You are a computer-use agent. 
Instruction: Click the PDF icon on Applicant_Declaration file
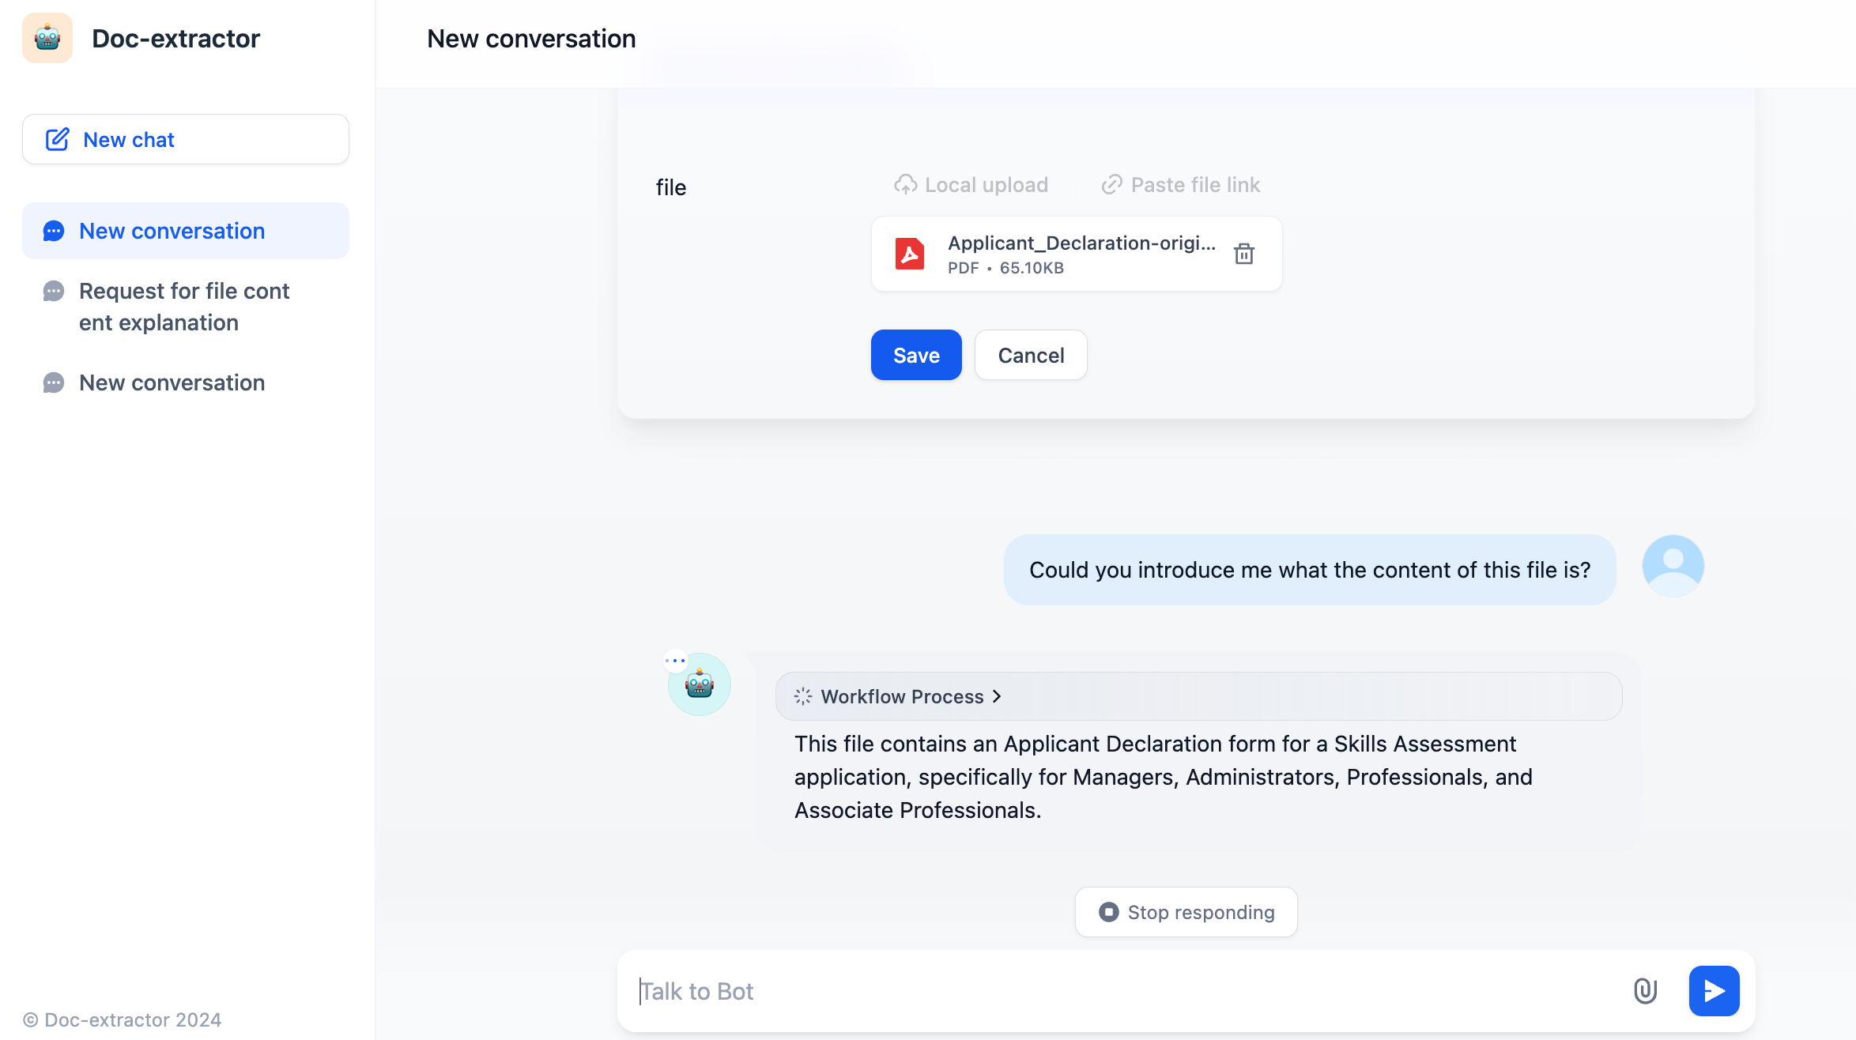911,254
